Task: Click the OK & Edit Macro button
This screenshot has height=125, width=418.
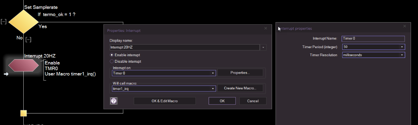Action: (x=165, y=101)
